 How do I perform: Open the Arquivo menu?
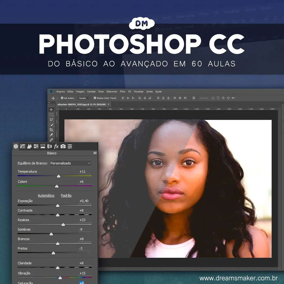pos(60,92)
